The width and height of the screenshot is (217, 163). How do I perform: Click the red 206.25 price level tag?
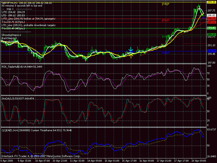[x=211, y=18]
